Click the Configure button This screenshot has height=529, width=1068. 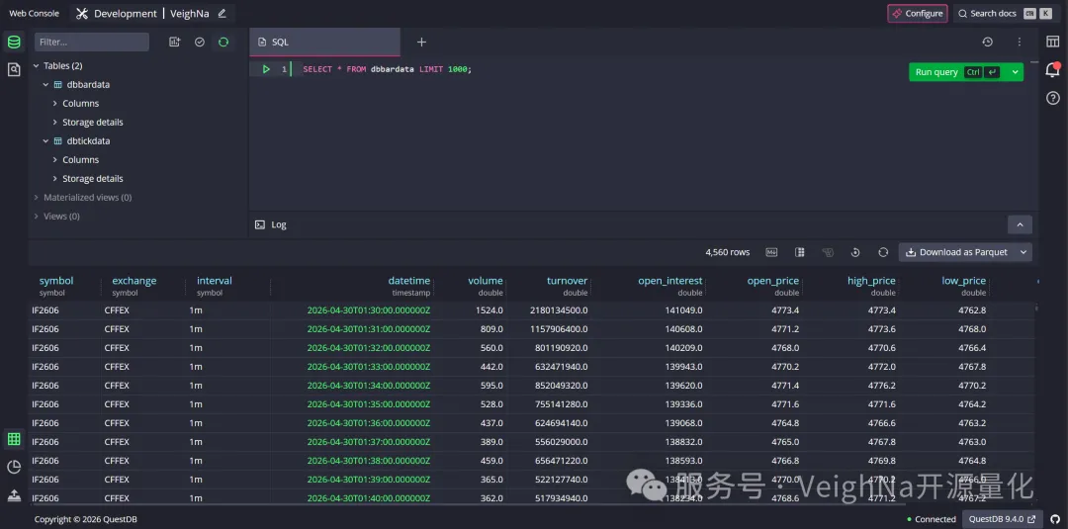[918, 14]
